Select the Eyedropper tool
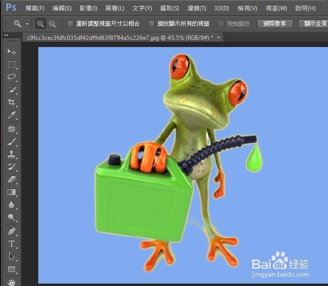Image resolution: width=328 pixels, height=286 pixels. point(12,115)
